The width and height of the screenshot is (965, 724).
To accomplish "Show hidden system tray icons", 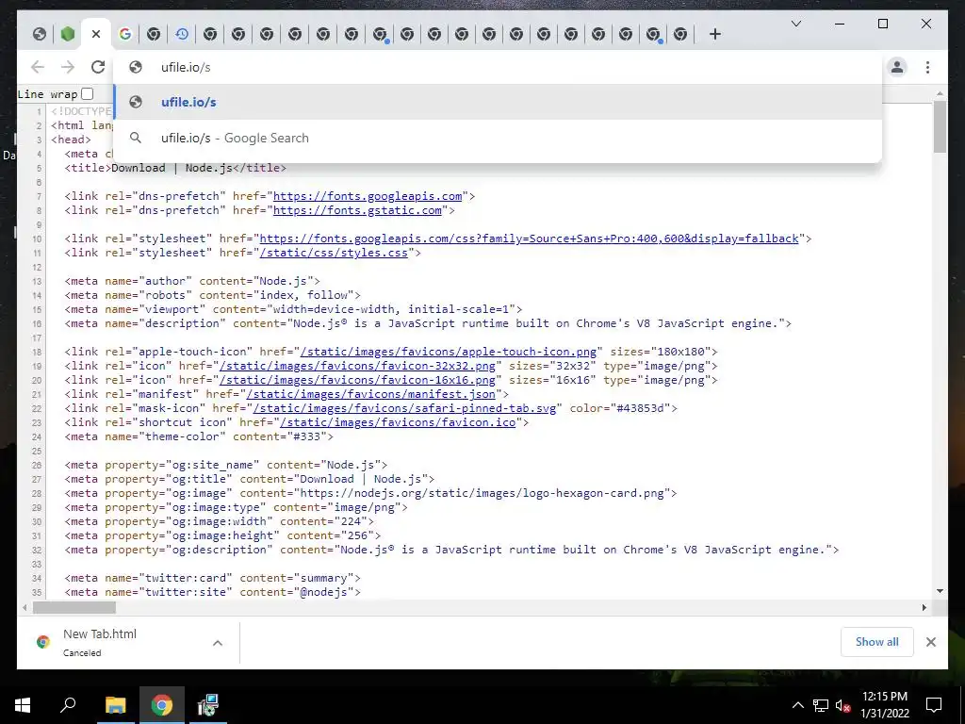I will pyautogui.click(x=797, y=705).
